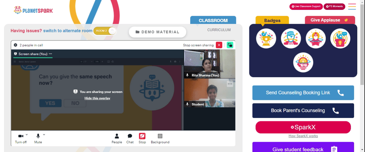Click the Having issues? text

[x=26, y=31]
